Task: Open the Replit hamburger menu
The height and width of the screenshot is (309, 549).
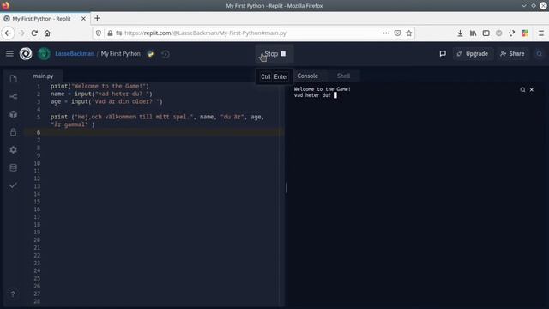Action: click(9, 53)
